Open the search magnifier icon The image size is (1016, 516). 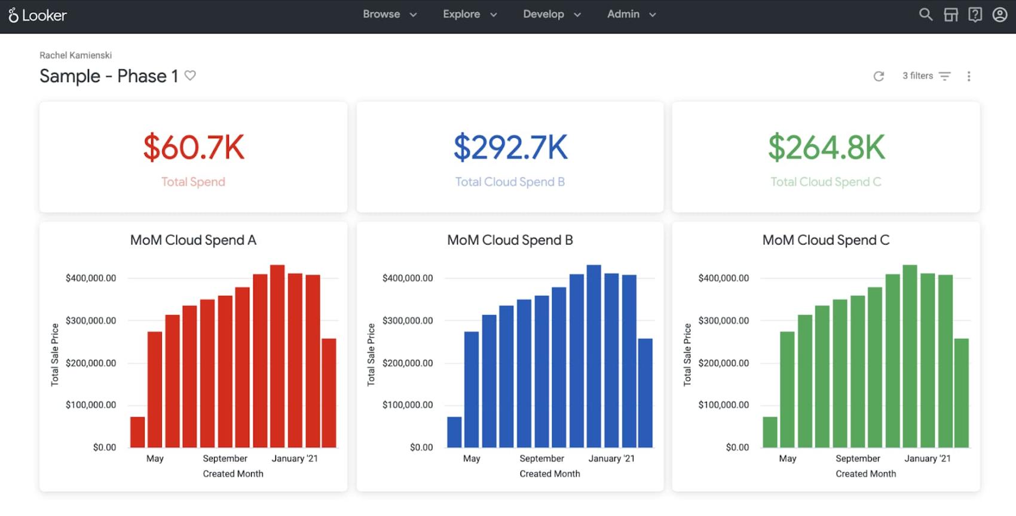925,15
